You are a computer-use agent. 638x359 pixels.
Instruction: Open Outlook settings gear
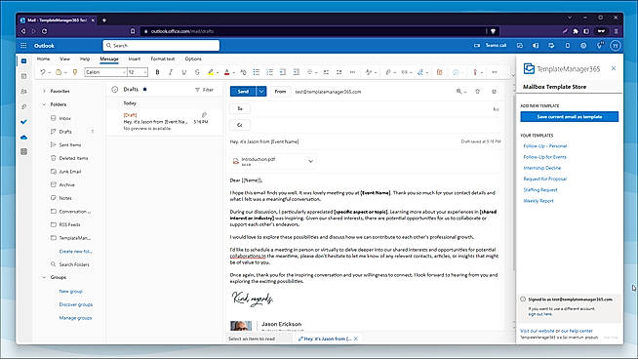583,46
